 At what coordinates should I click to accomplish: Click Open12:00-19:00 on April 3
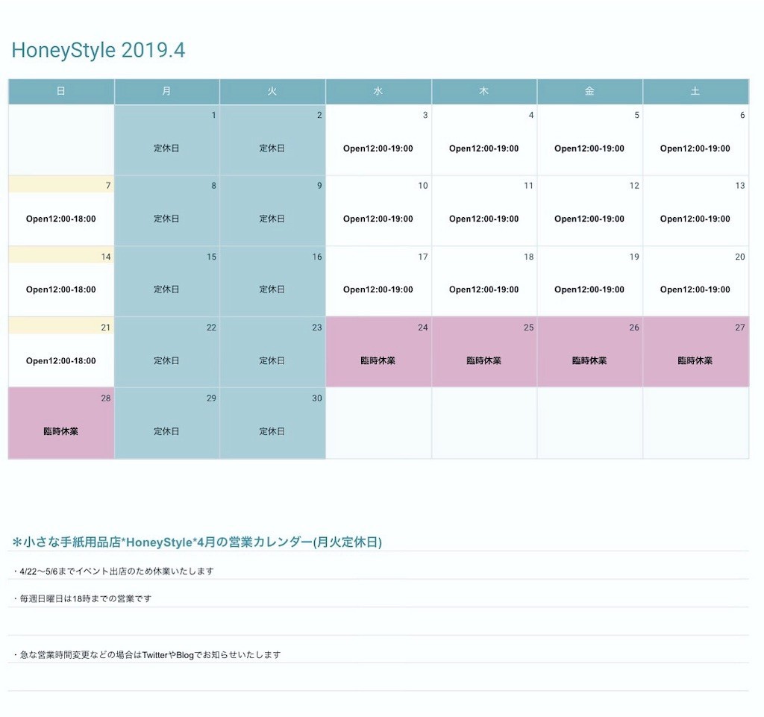click(378, 148)
